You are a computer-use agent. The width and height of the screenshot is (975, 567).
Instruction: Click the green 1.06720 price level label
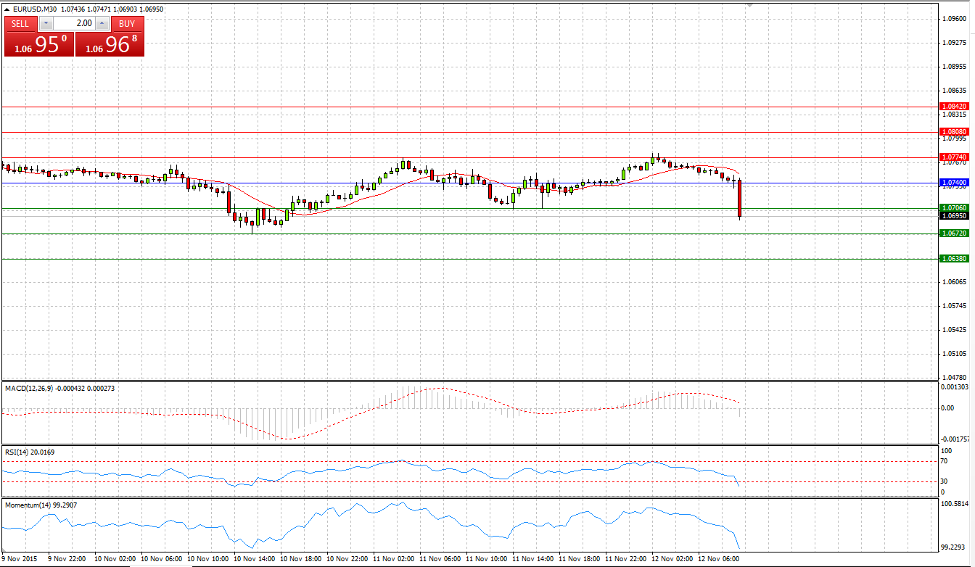tap(953, 233)
